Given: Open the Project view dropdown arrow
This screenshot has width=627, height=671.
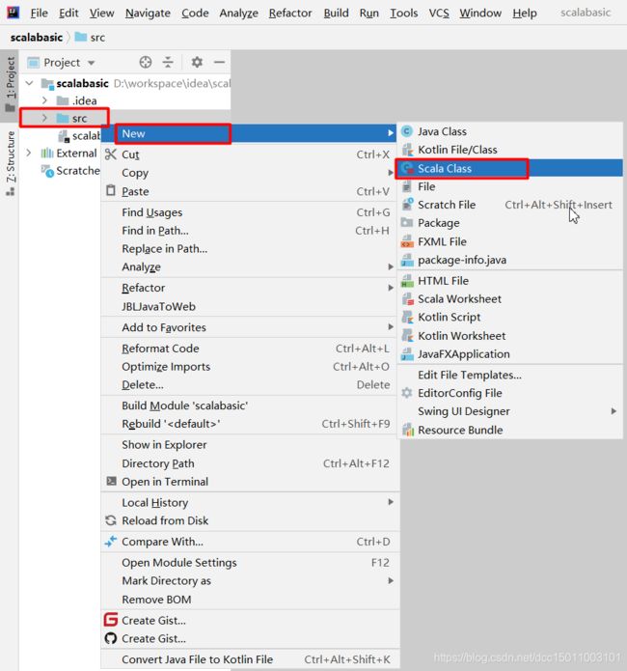Looking at the screenshot, I should click(91, 63).
